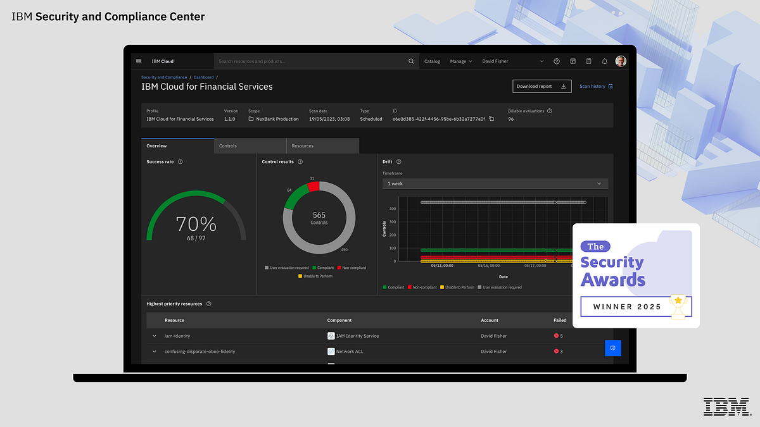Toggle User evaluation required legend in Drift chart

(500, 287)
